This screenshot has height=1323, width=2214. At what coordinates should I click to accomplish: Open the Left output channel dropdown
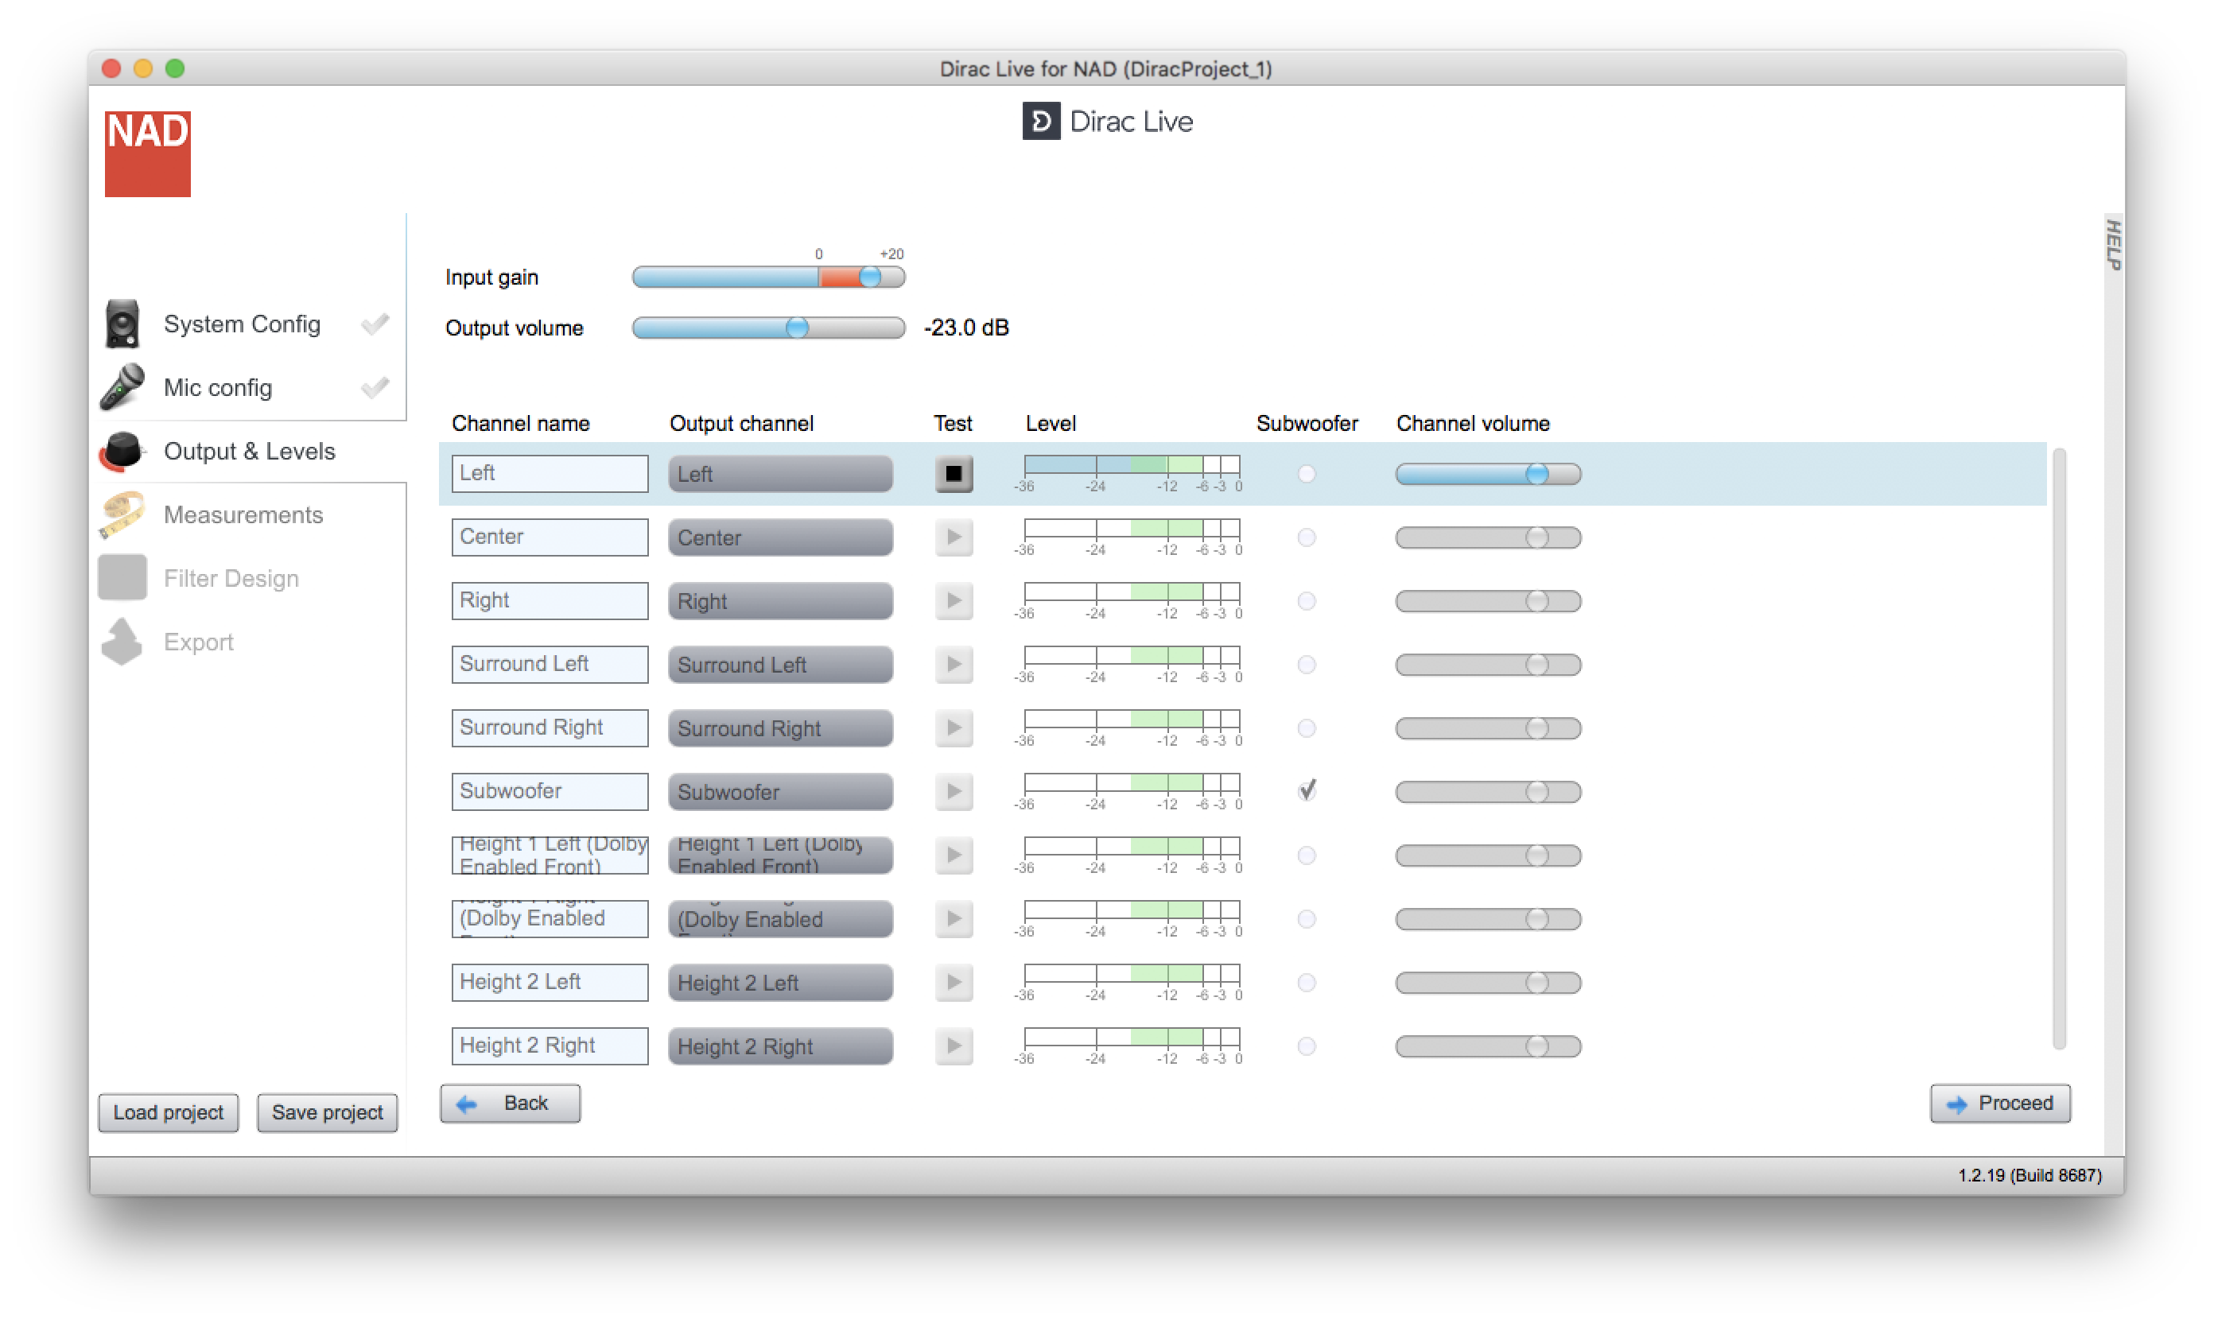click(x=780, y=473)
